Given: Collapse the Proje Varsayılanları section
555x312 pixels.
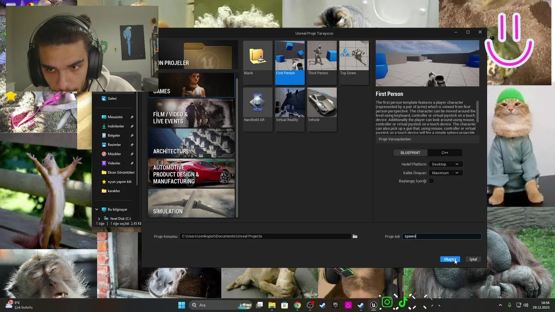Looking at the screenshot, I should tap(428, 139).
